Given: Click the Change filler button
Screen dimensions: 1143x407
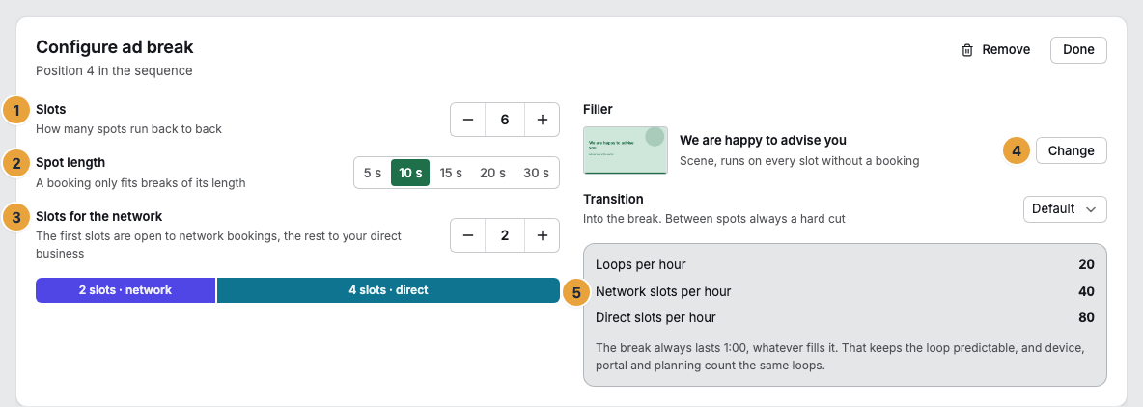Looking at the screenshot, I should [x=1071, y=150].
